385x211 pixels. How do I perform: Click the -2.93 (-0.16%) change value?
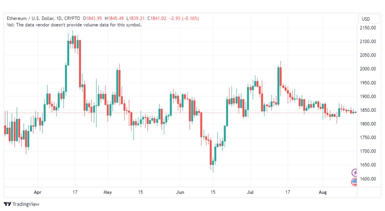coord(184,18)
